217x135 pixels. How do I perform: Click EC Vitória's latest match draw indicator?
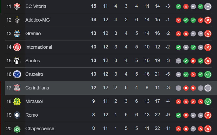click(208, 6)
